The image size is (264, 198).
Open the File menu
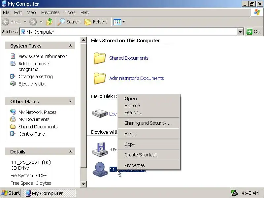(x=6, y=13)
